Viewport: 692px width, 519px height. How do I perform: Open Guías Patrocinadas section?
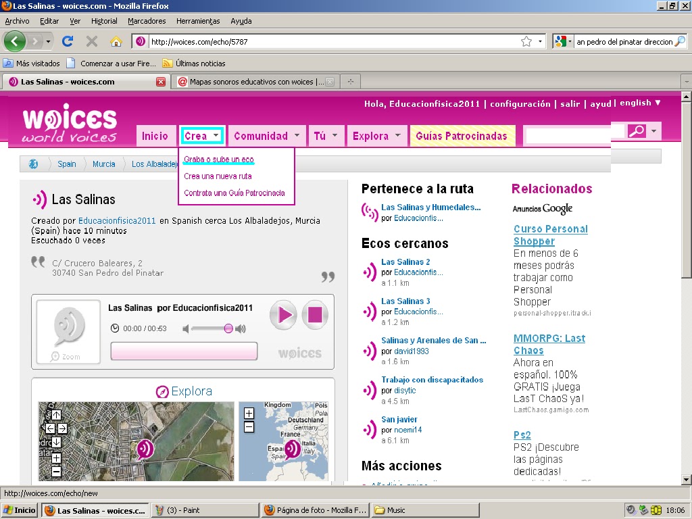tap(462, 136)
